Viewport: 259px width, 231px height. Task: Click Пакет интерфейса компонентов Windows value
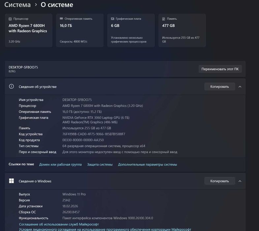pyautogui.click(x=108, y=218)
